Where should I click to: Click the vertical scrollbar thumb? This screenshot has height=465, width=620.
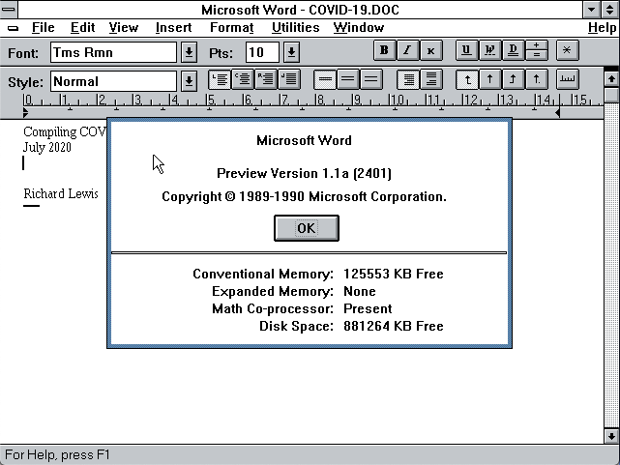coord(611,95)
